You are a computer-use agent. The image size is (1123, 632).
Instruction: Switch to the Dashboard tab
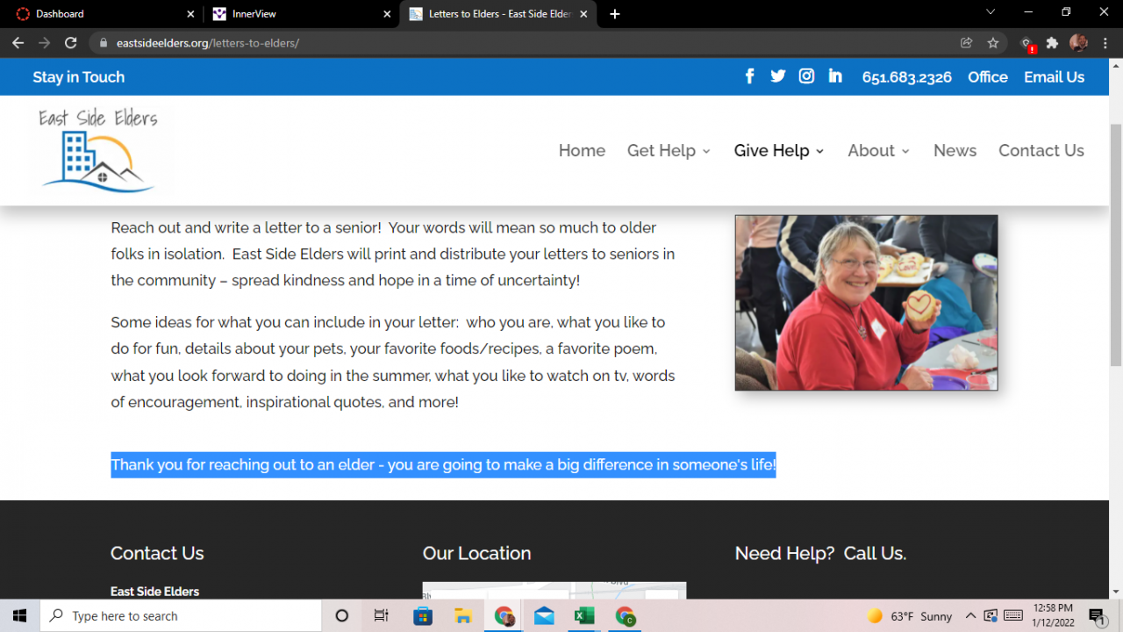coord(105,14)
